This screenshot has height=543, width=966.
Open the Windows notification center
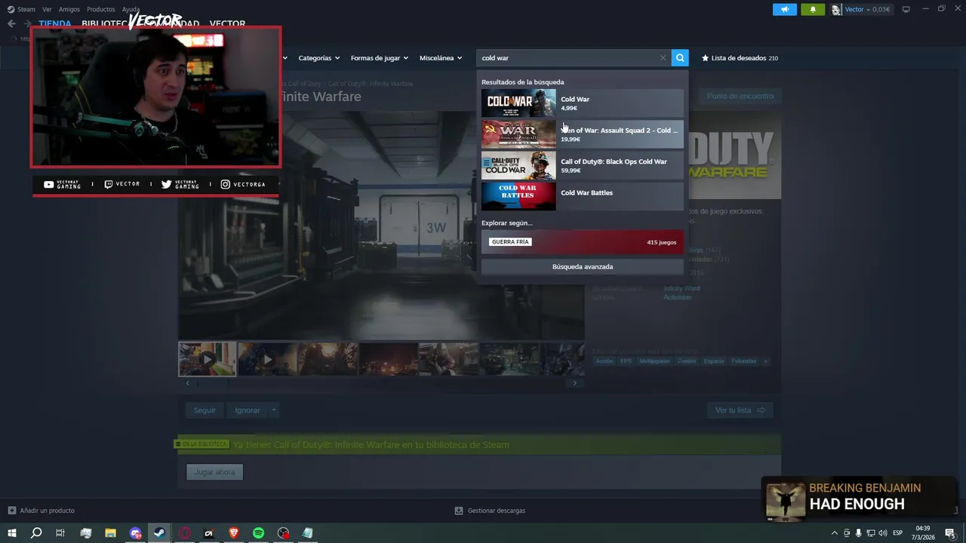pos(949,533)
